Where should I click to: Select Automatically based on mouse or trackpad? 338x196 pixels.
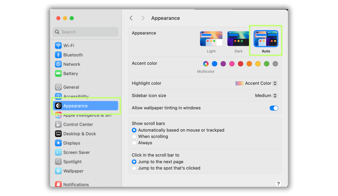pyautogui.click(x=134, y=130)
